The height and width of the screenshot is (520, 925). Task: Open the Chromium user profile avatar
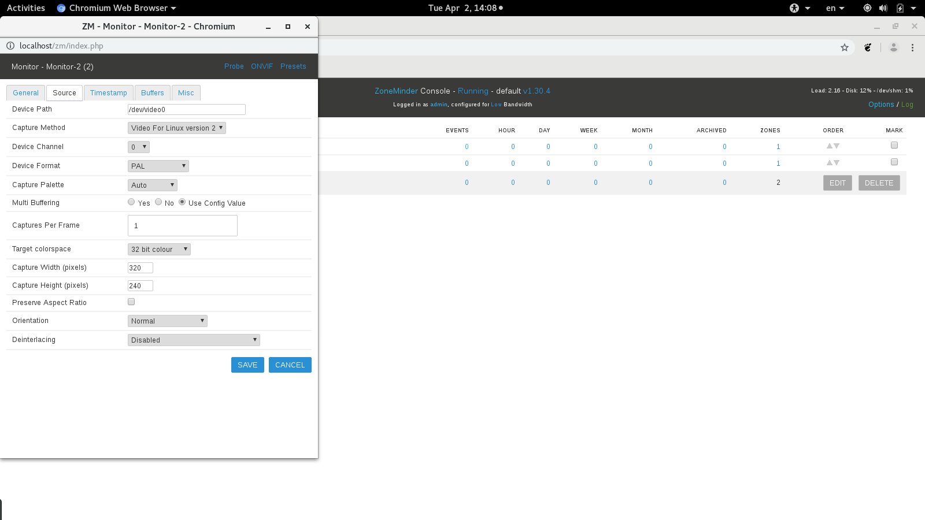click(x=894, y=47)
